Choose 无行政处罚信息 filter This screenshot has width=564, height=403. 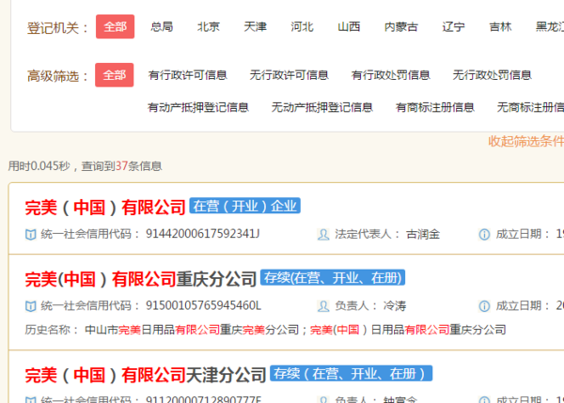click(x=492, y=75)
